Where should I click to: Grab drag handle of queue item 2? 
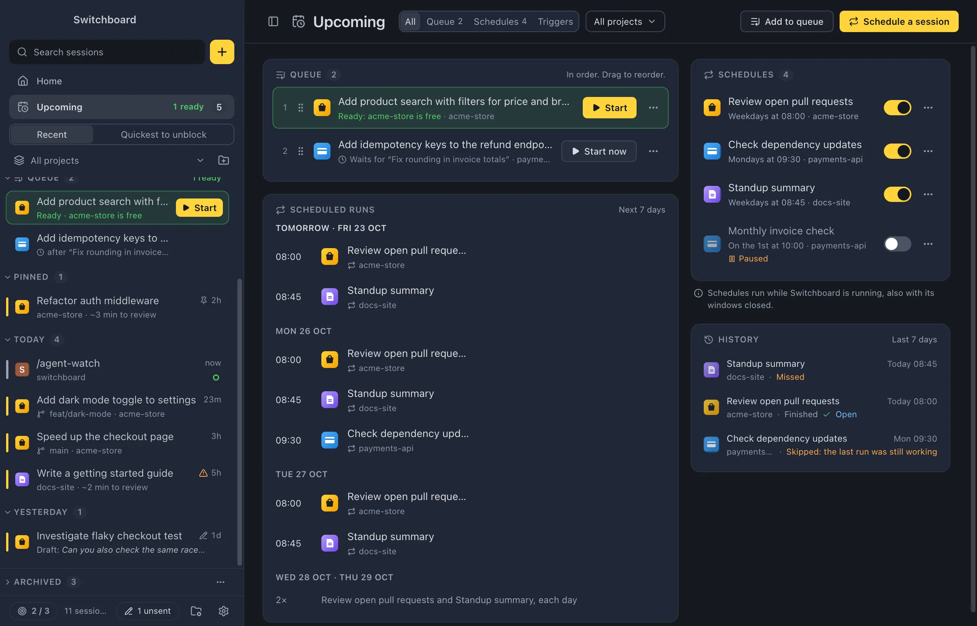click(x=300, y=151)
